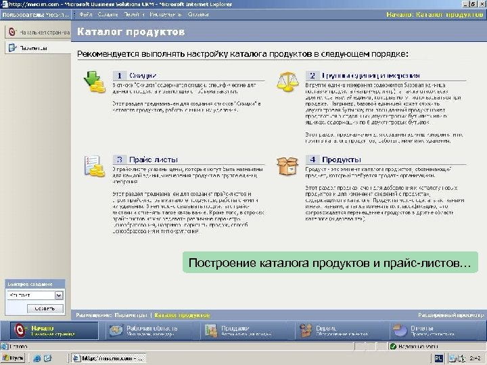Open the Создать menu
Screen dimensions: 487x365
coord(108,15)
